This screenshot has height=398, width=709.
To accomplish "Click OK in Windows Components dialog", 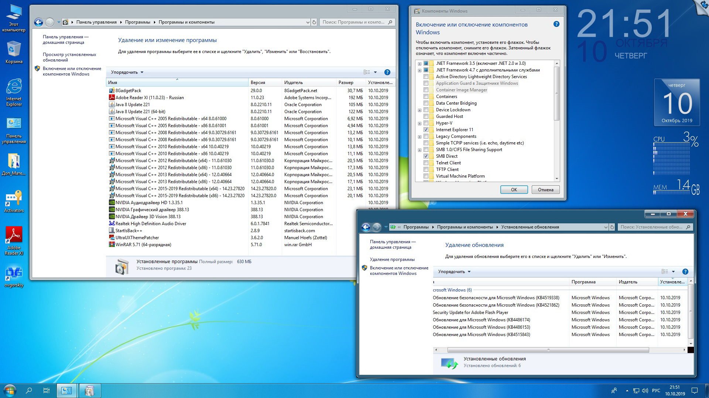I will [x=514, y=190].
